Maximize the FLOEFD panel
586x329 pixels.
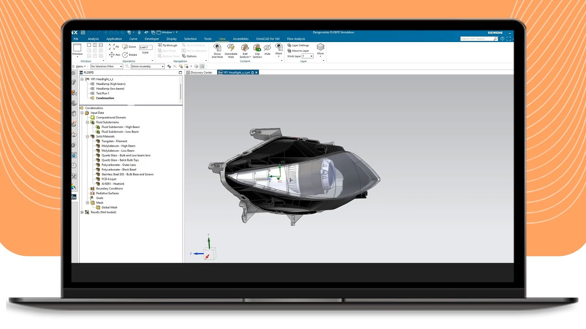180,73
